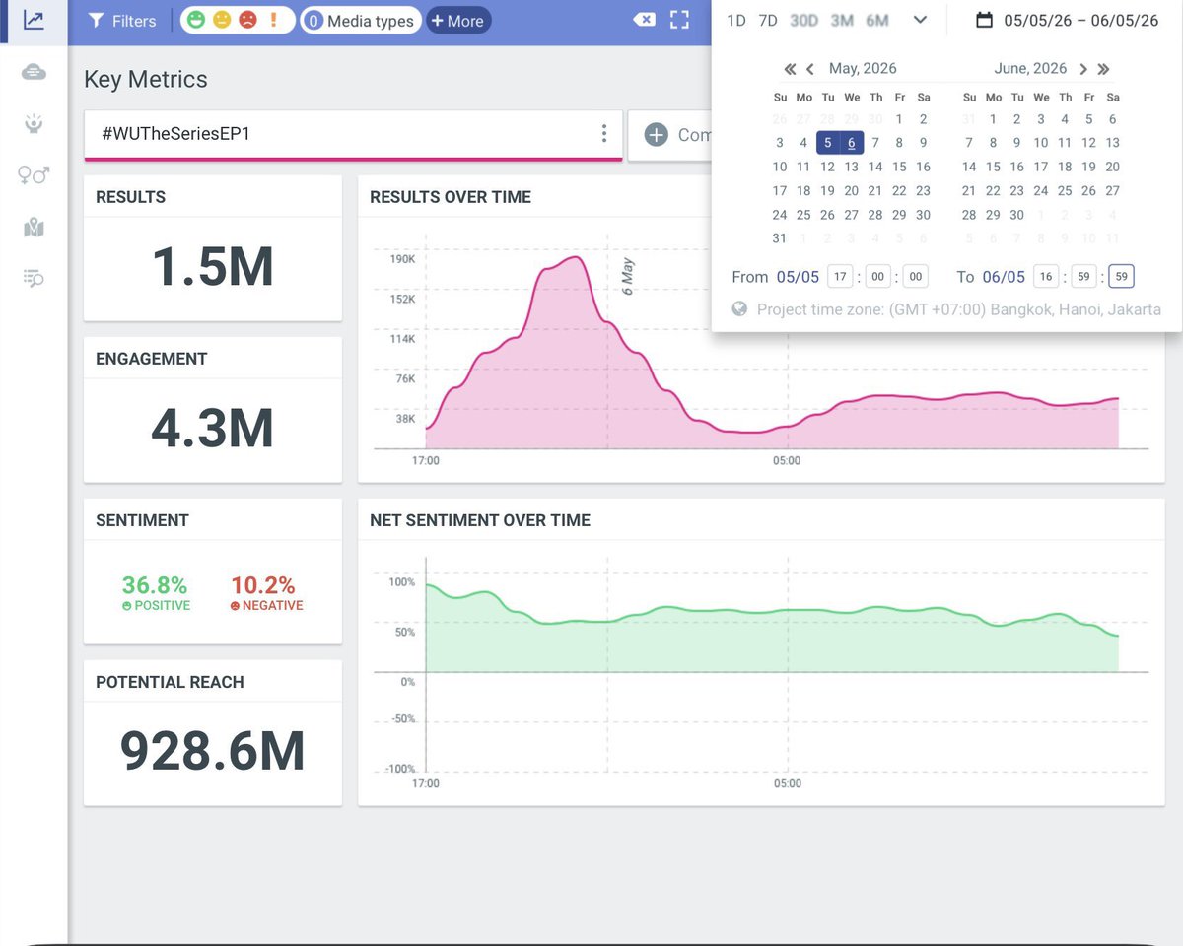Open the Filters funnel button

pos(122,20)
